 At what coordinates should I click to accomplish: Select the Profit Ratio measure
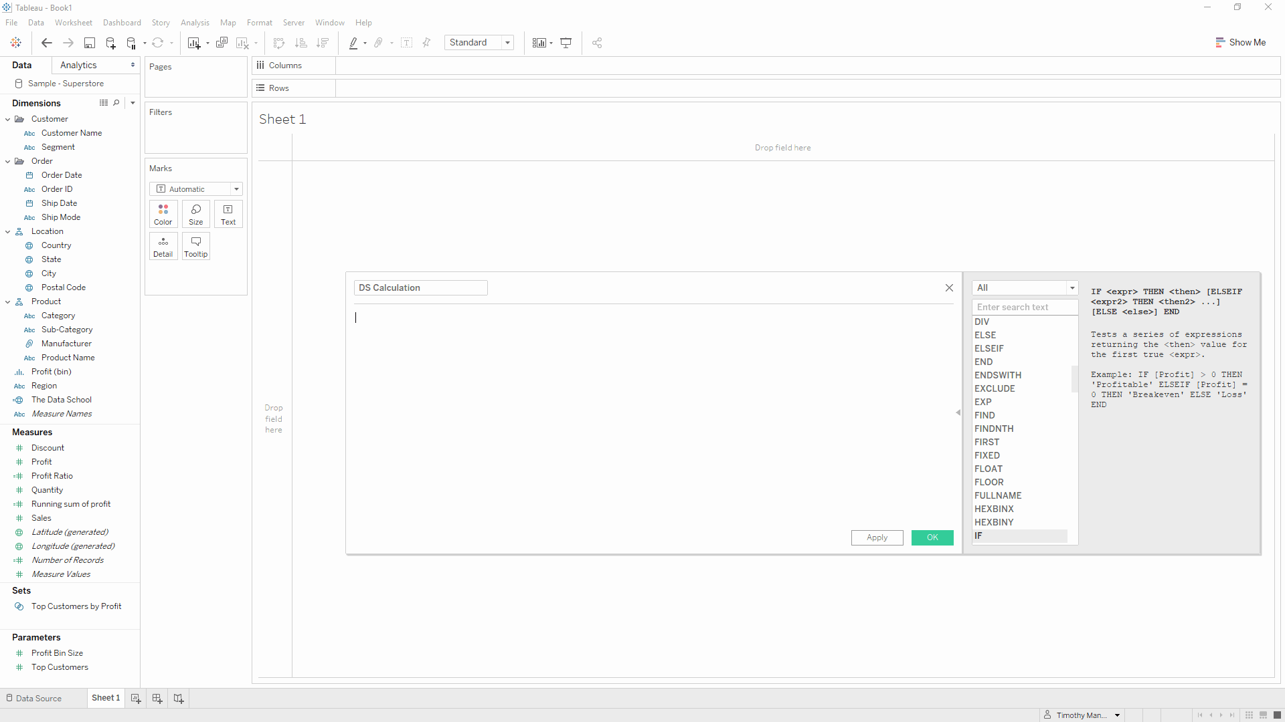point(52,476)
